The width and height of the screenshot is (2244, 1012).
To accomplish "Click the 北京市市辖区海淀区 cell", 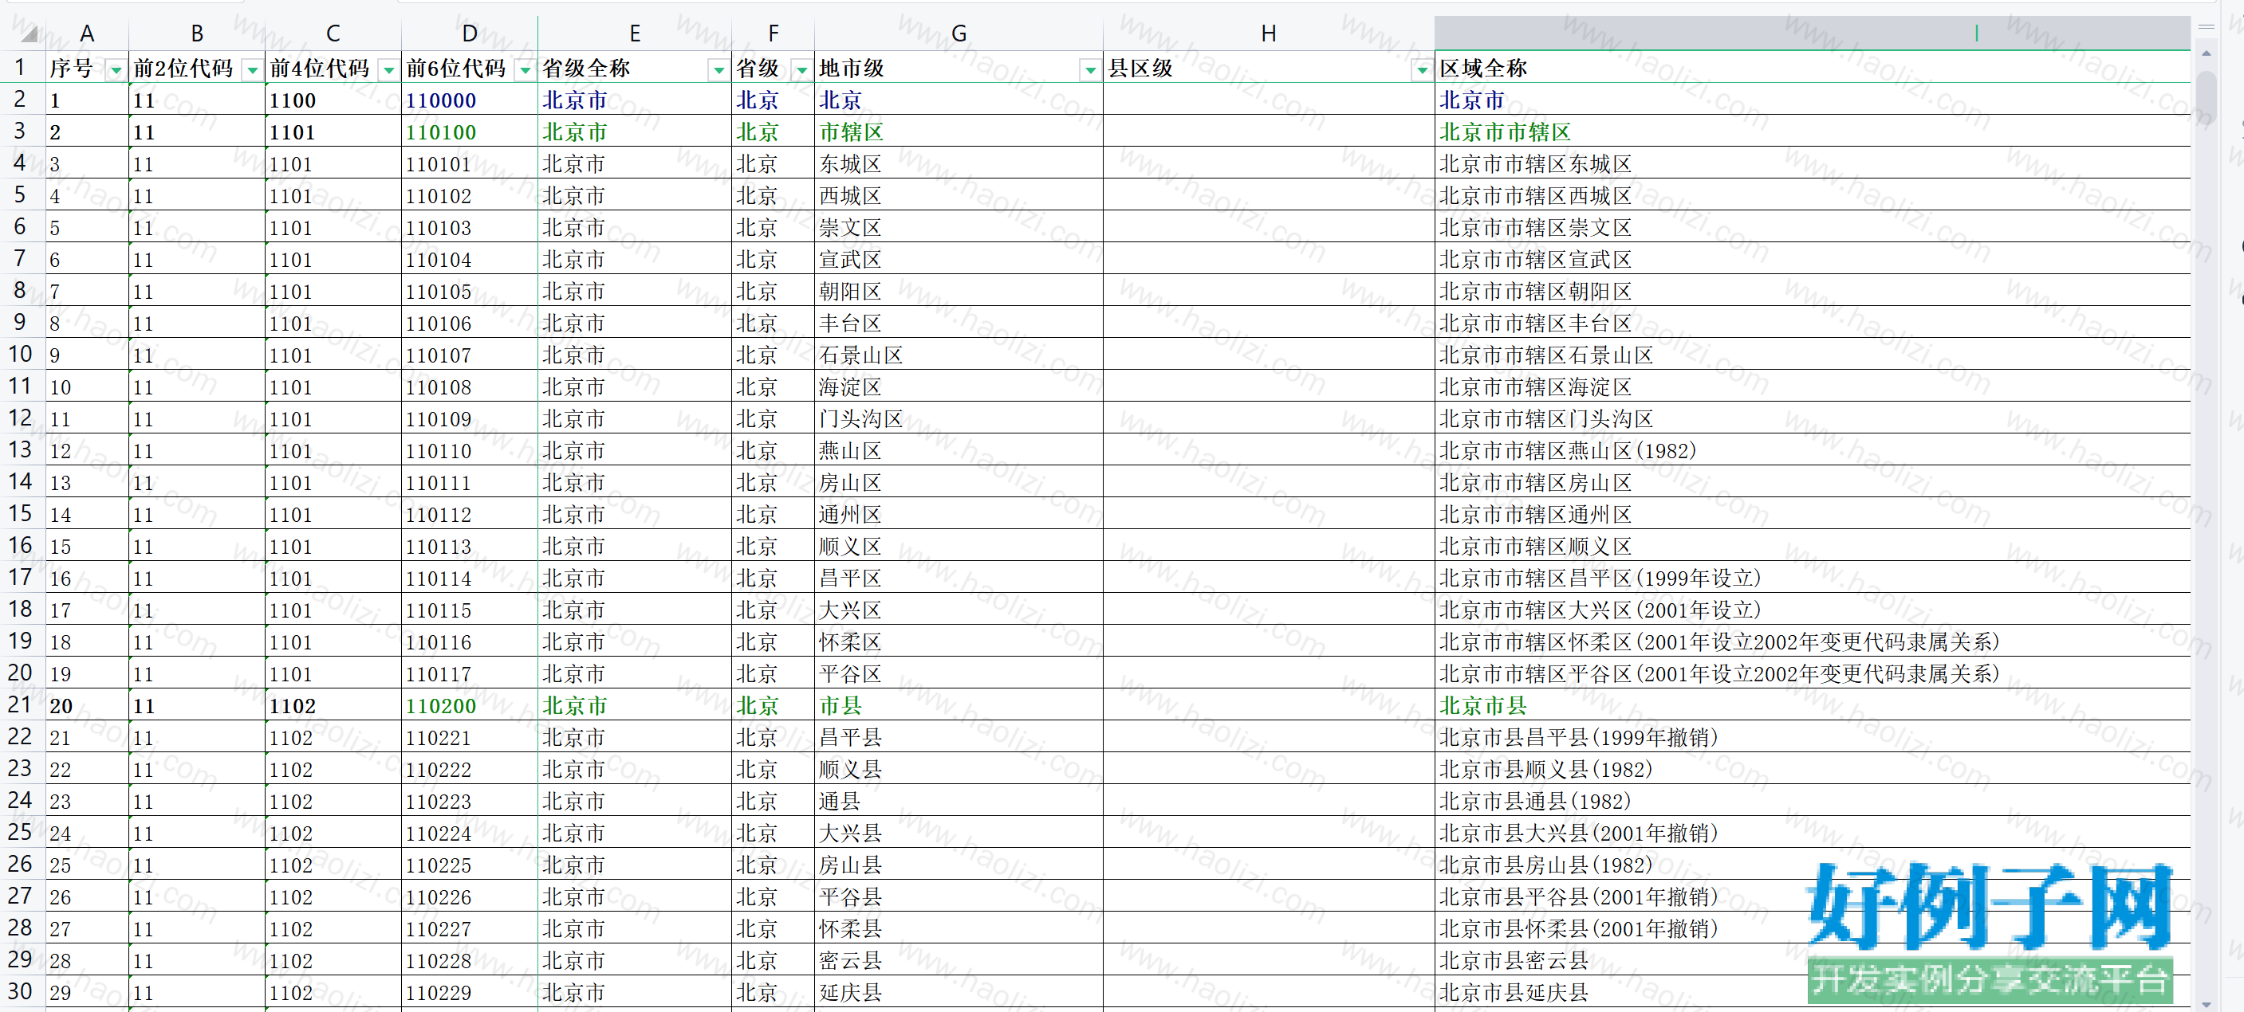I will [x=1813, y=387].
